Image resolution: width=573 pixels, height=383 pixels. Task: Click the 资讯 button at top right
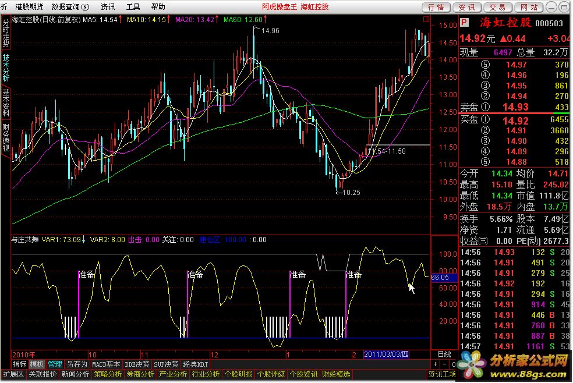[x=467, y=7]
